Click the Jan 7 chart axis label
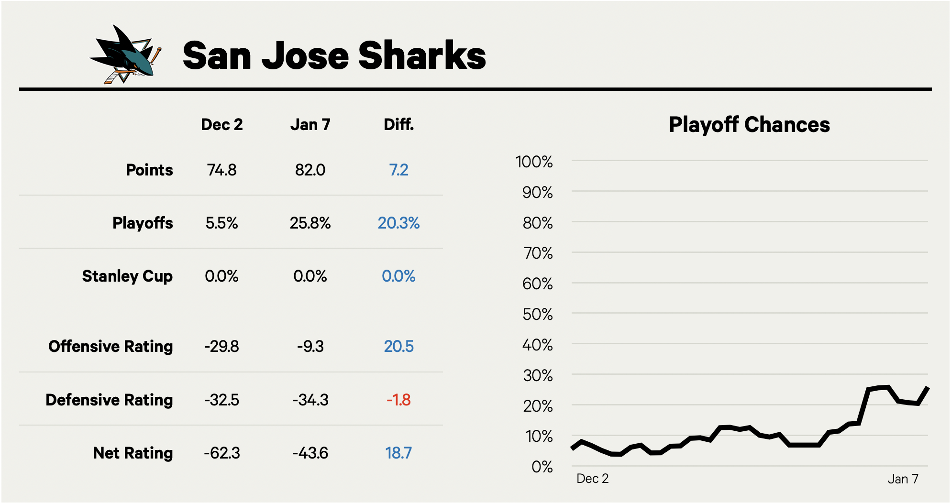The height and width of the screenshot is (503, 951). [x=903, y=479]
